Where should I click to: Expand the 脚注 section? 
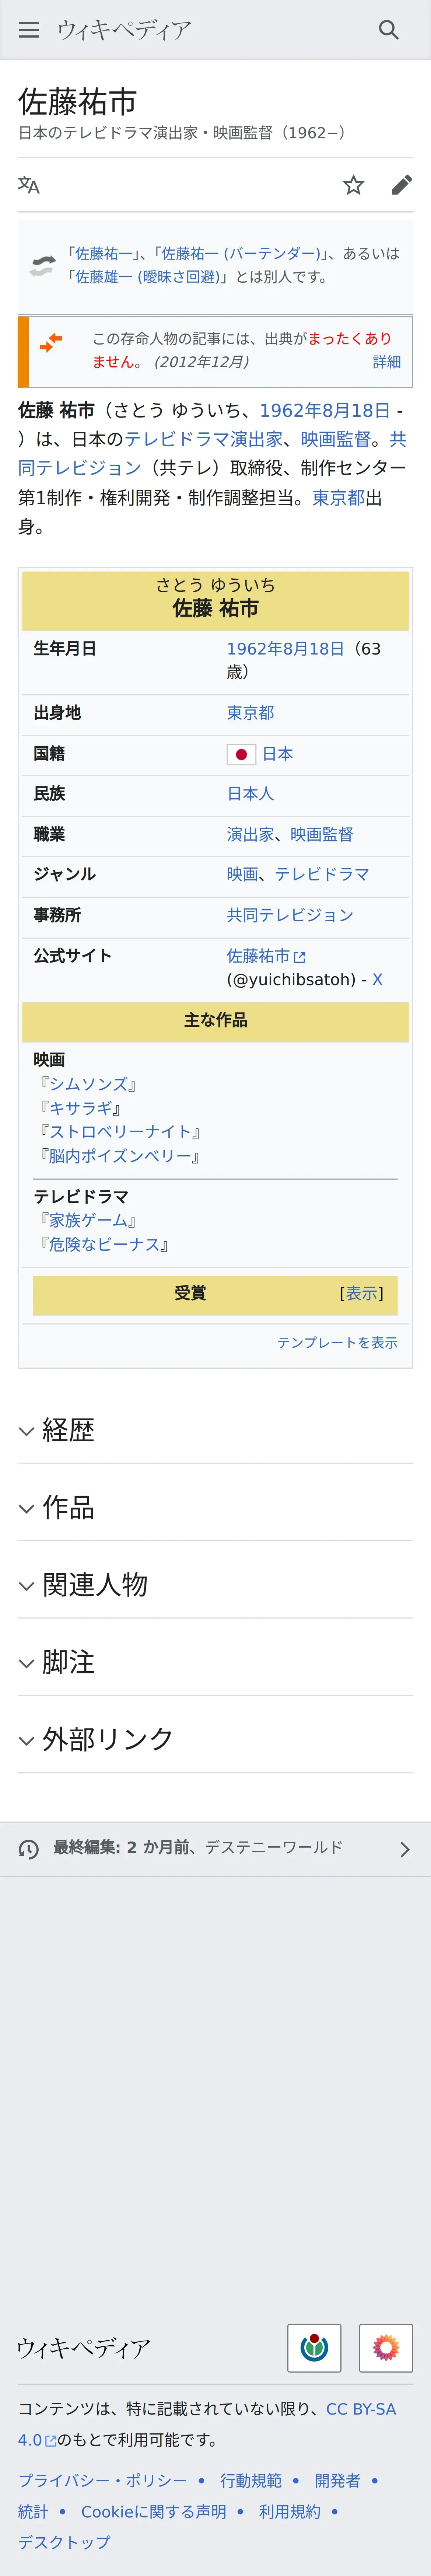68,1662
